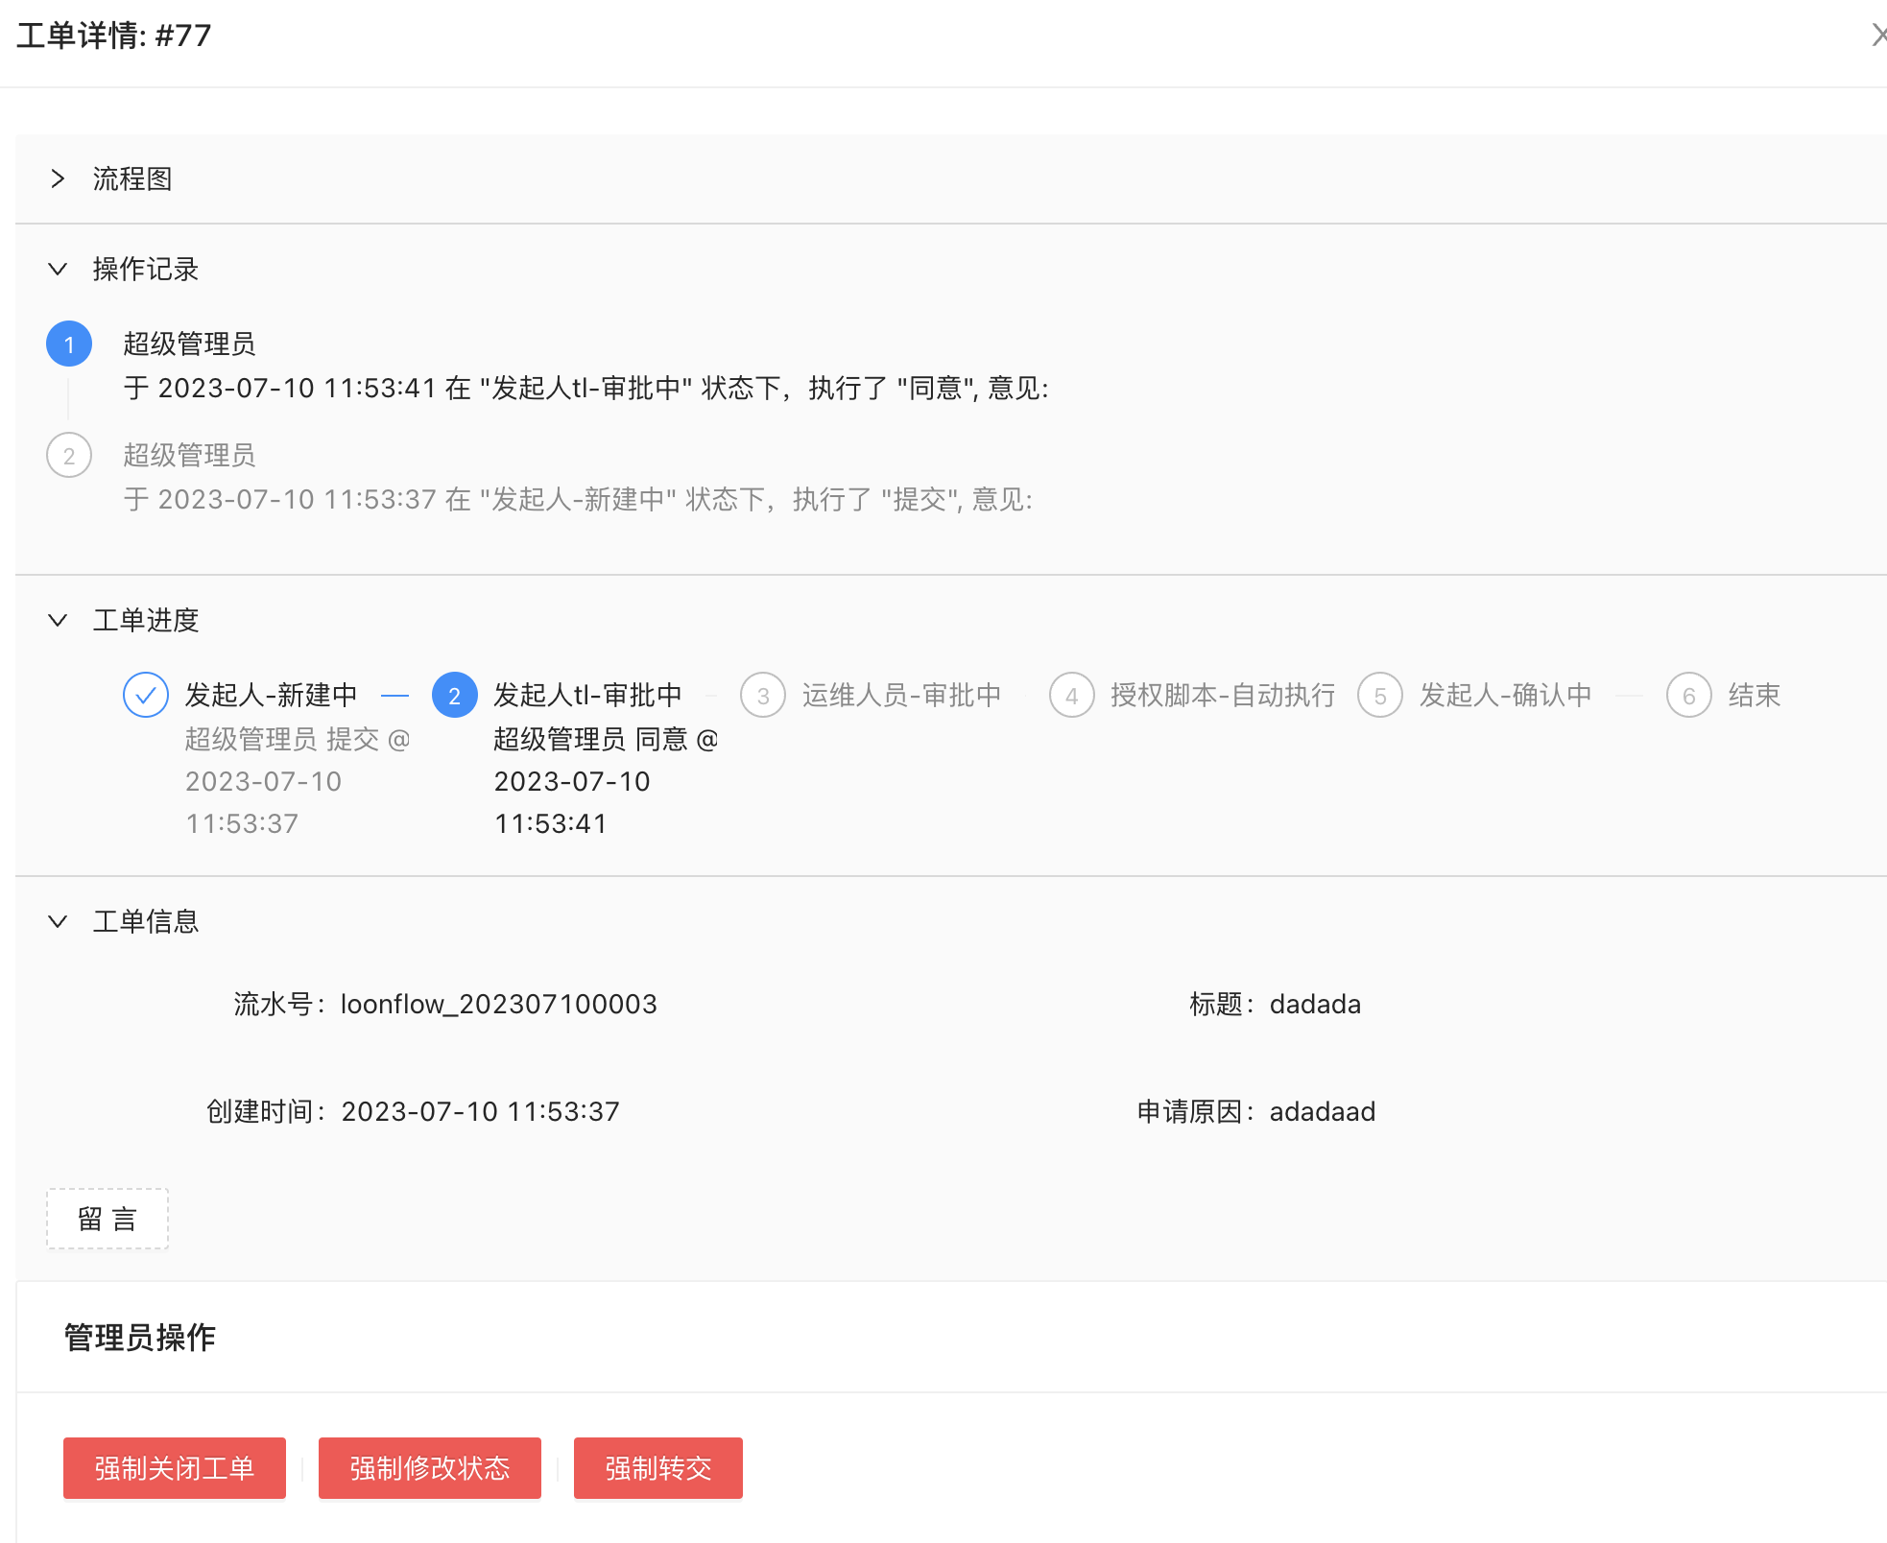This screenshot has width=1887, height=1543.
Task: Click step 4 circle 授权脚本-自动执行
Action: (x=1071, y=695)
